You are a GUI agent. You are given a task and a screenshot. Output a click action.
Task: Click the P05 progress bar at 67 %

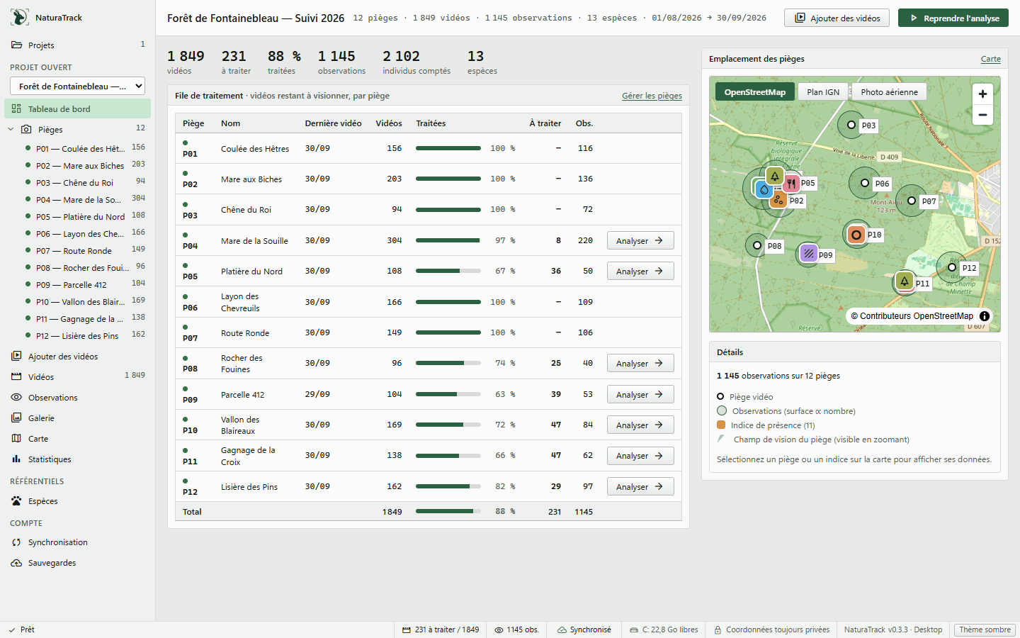[x=448, y=272]
